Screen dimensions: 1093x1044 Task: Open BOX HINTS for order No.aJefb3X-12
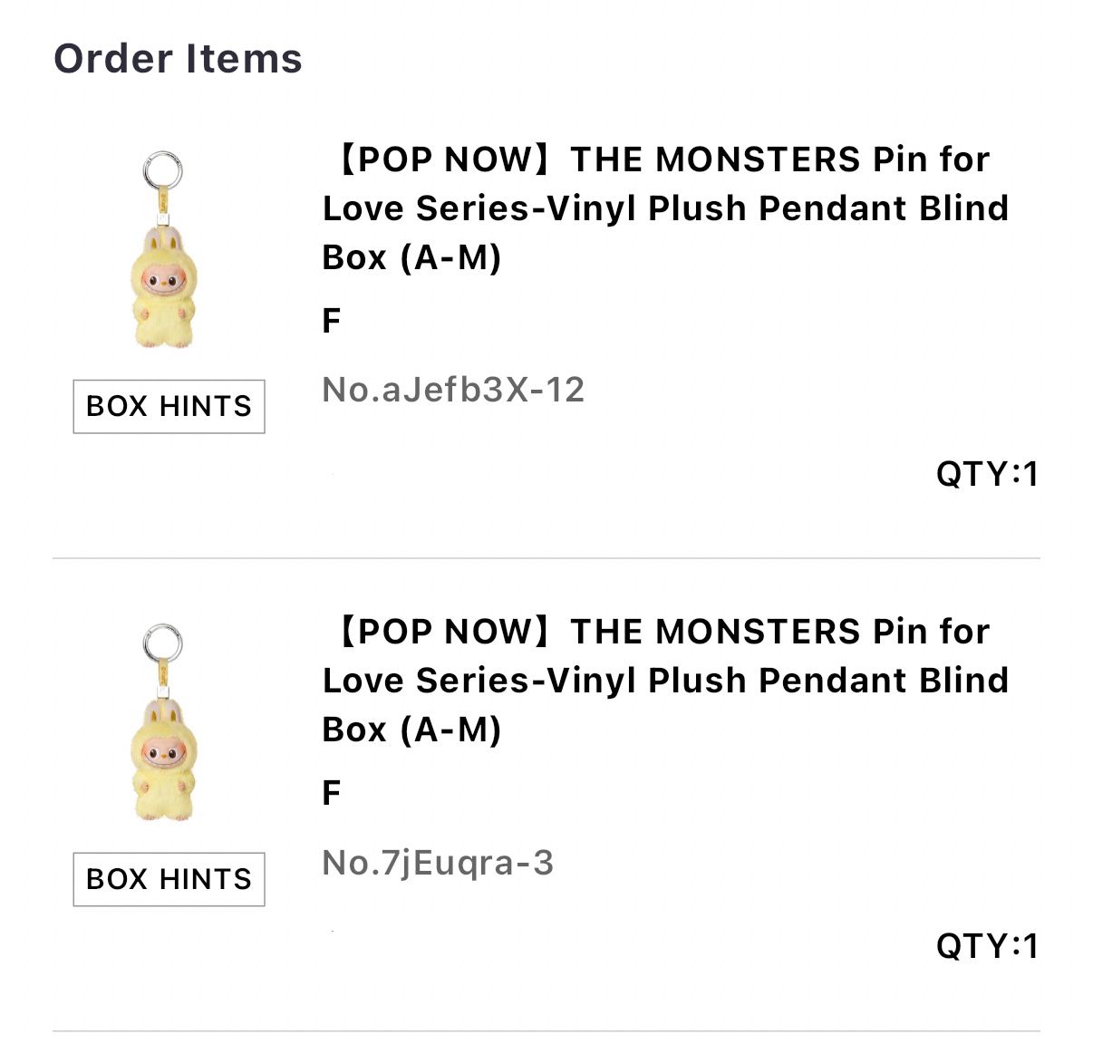coord(169,406)
